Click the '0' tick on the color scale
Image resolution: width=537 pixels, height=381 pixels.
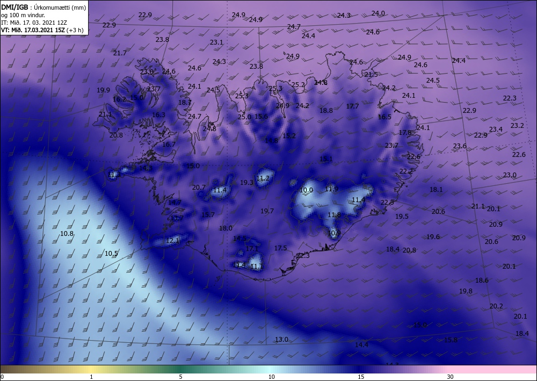point(2,377)
